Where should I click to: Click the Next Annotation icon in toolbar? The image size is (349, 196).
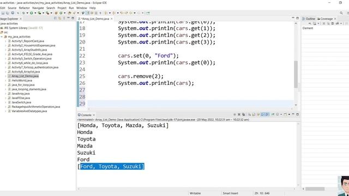click(106, 13)
